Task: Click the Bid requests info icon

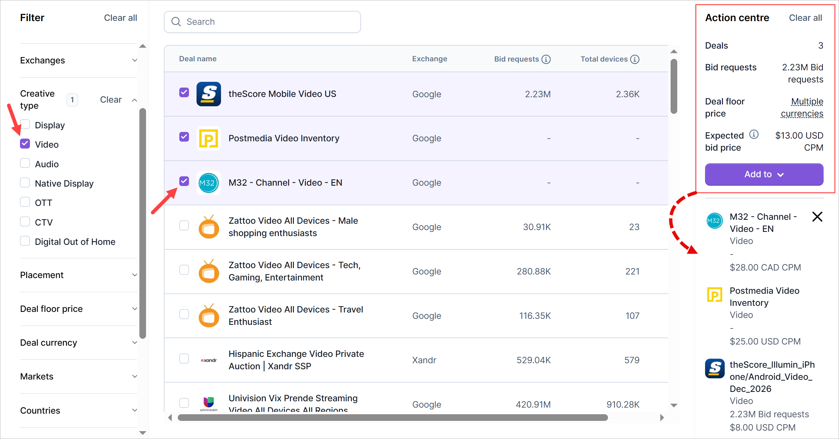Action: (x=546, y=59)
